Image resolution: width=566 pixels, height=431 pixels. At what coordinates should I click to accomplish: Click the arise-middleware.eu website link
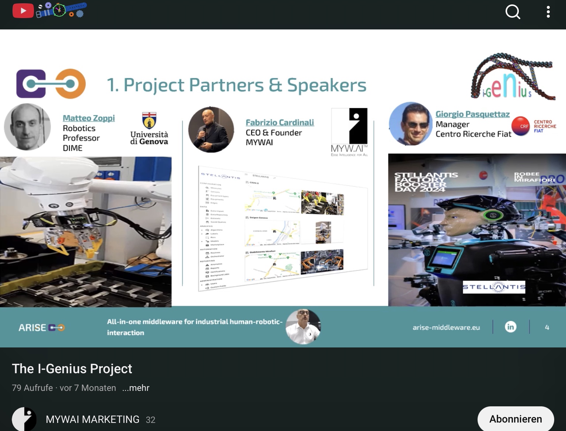point(446,327)
